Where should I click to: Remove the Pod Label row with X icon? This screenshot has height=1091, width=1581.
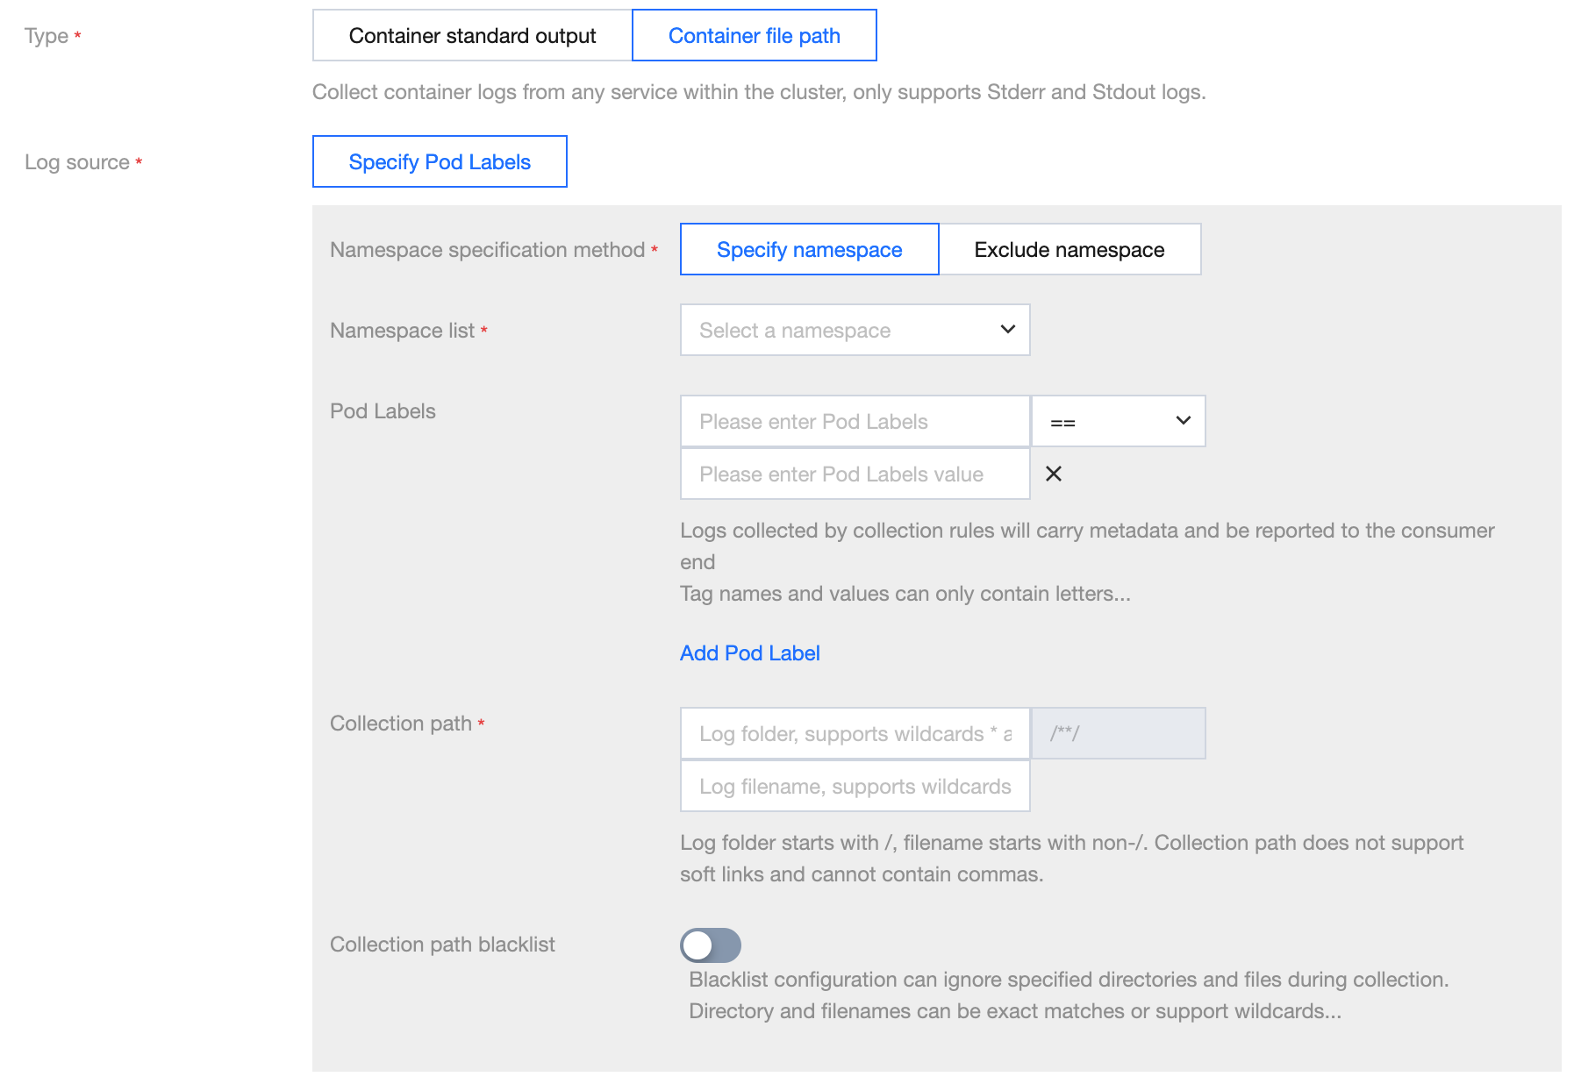point(1054,474)
